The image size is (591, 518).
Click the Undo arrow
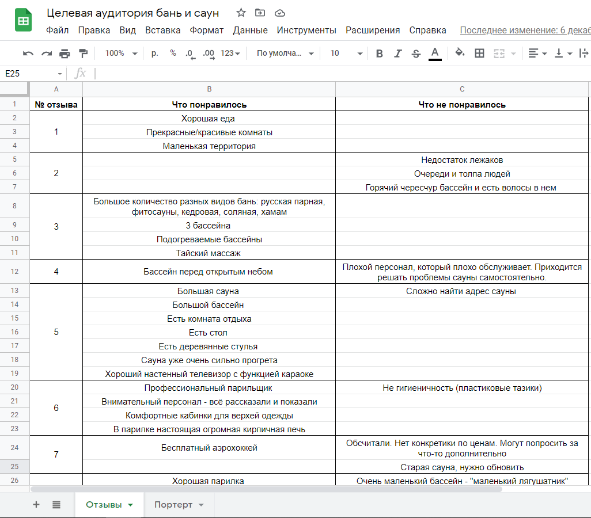click(x=28, y=54)
